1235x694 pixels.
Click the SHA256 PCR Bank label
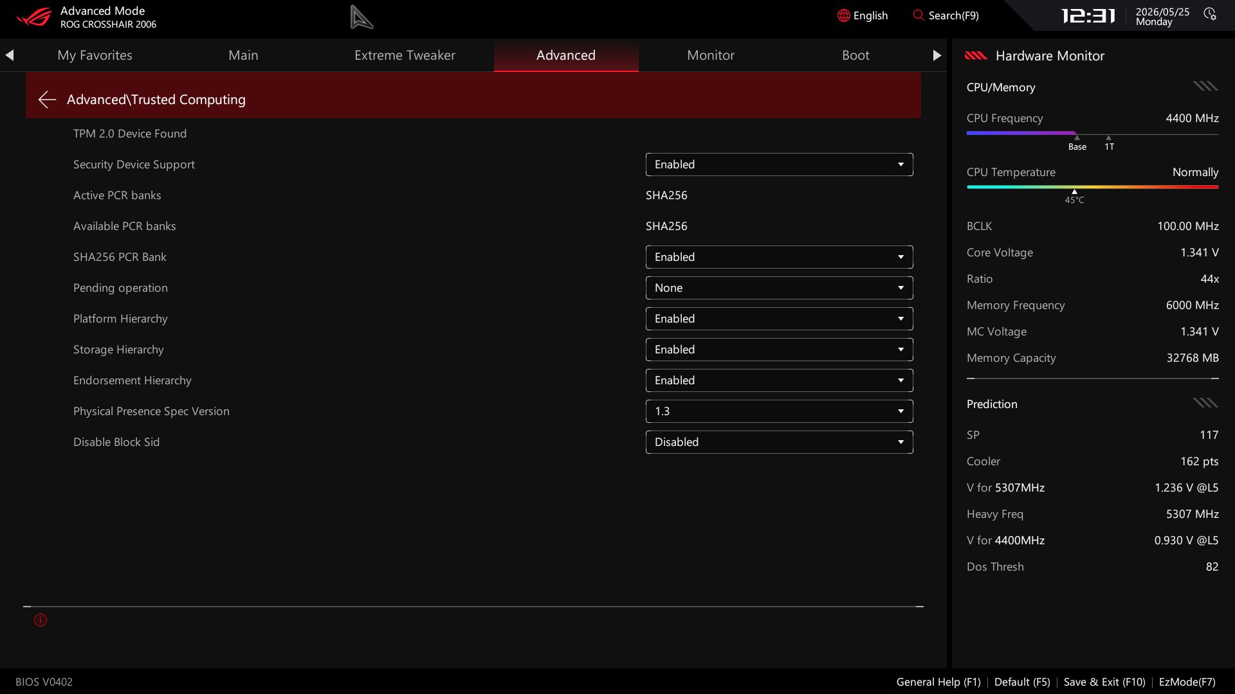[120, 257]
